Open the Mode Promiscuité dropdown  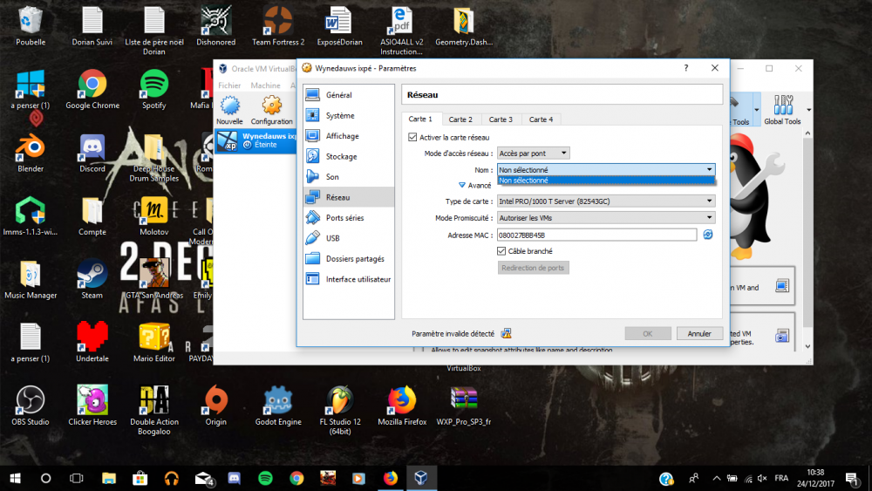(x=605, y=218)
